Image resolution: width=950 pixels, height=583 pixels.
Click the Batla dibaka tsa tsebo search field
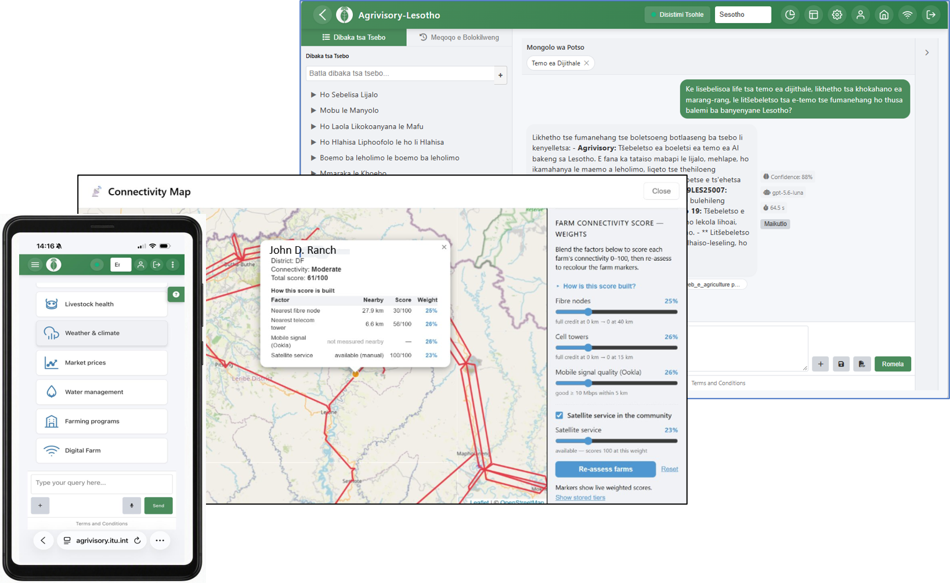coord(400,74)
